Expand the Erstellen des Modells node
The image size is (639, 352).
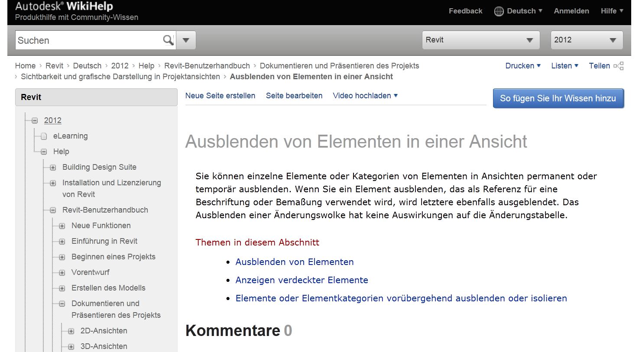coord(62,288)
